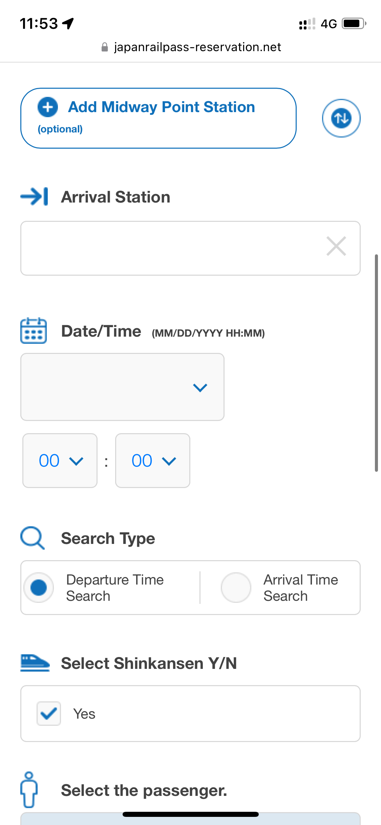The width and height of the screenshot is (381, 825).
Task: Select Arrival Time Search radio option
Action: pos(236,588)
